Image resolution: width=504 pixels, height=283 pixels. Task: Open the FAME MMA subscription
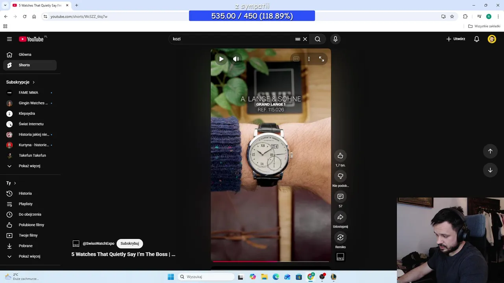[30, 93]
